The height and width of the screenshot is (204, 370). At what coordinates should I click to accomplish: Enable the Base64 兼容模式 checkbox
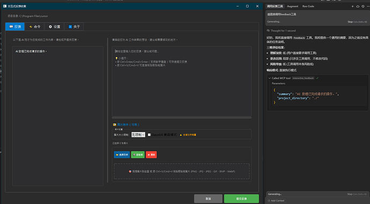(x=149, y=135)
